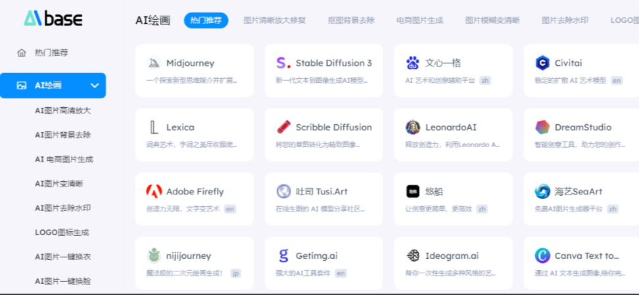Click the AIbase logo
This screenshot has width=639, height=295.
pyautogui.click(x=53, y=18)
